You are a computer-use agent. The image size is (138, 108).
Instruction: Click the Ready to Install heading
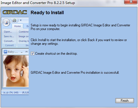(x=47, y=13)
